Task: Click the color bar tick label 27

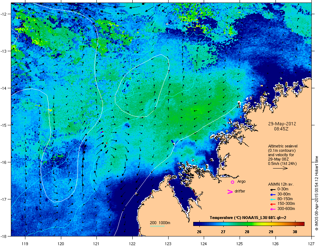Action: click(x=223, y=232)
